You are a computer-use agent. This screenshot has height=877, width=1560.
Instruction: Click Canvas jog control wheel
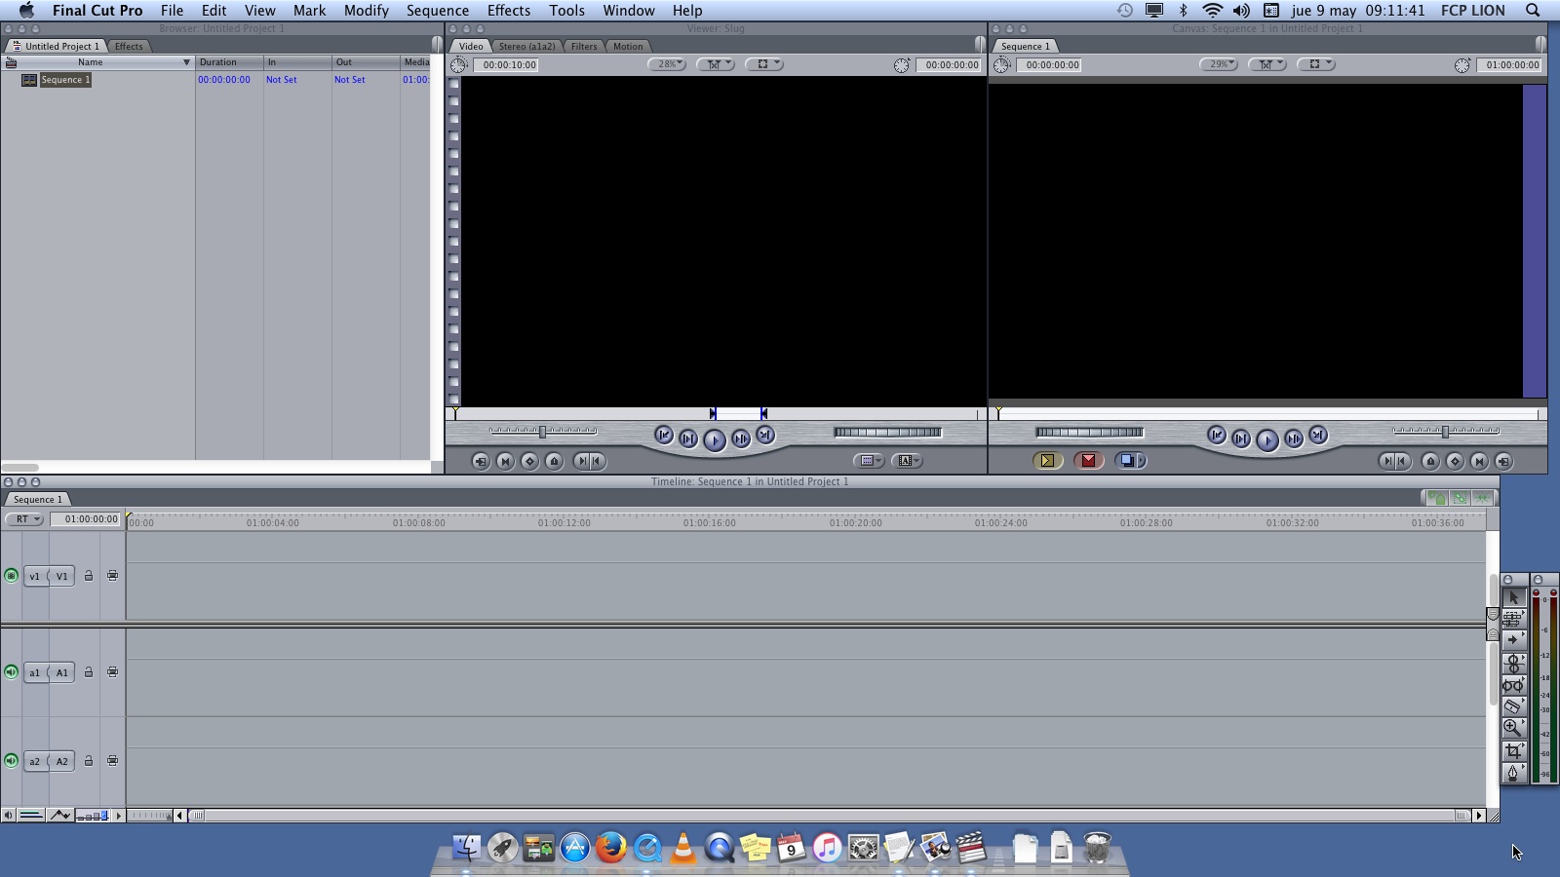[1089, 433]
